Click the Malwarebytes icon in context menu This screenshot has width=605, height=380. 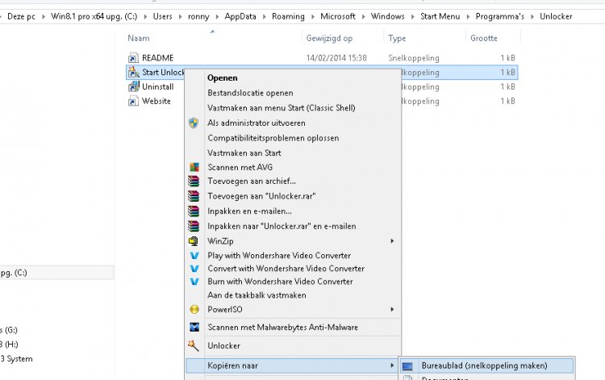point(194,328)
